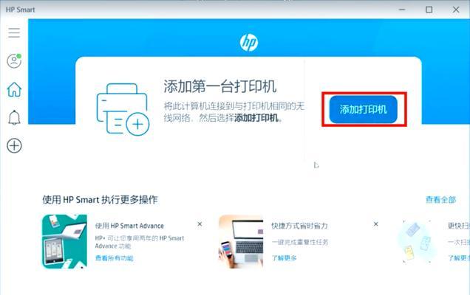Click the HP Smart Advance thumbnail image
The image size is (470, 295).
click(x=64, y=241)
